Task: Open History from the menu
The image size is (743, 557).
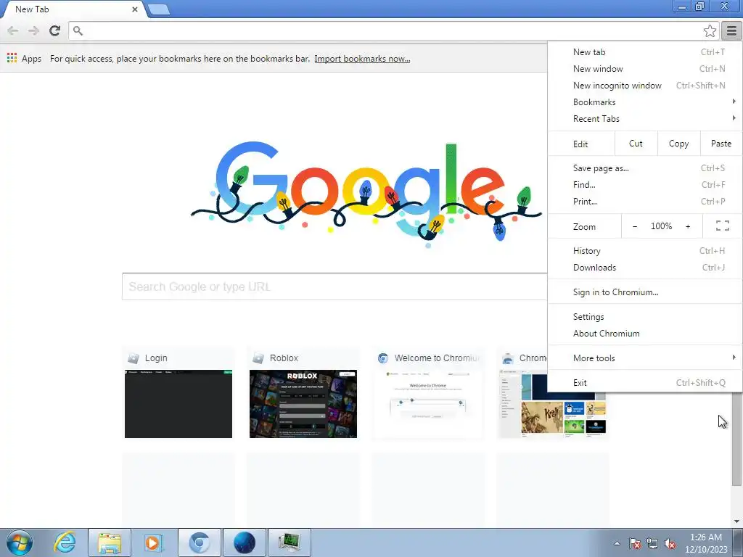Action: tap(644, 250)
